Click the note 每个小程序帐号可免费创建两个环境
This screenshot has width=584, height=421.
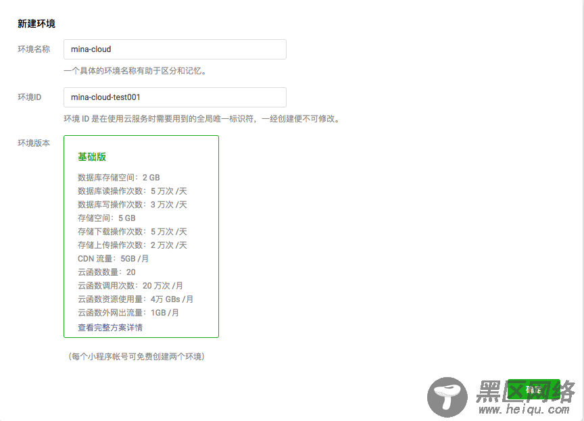pos(137,357)
